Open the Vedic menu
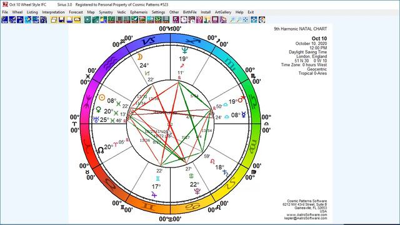Viewport: 400px width, 225px height. 121,12
